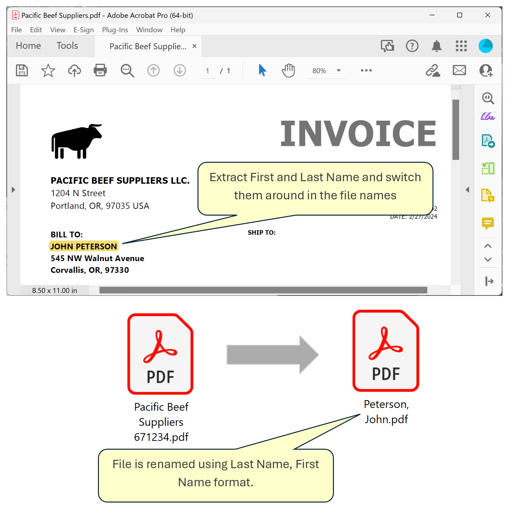Open the Marquee Zoom tool
512x514 pixels.
click(x=127, y=71)
